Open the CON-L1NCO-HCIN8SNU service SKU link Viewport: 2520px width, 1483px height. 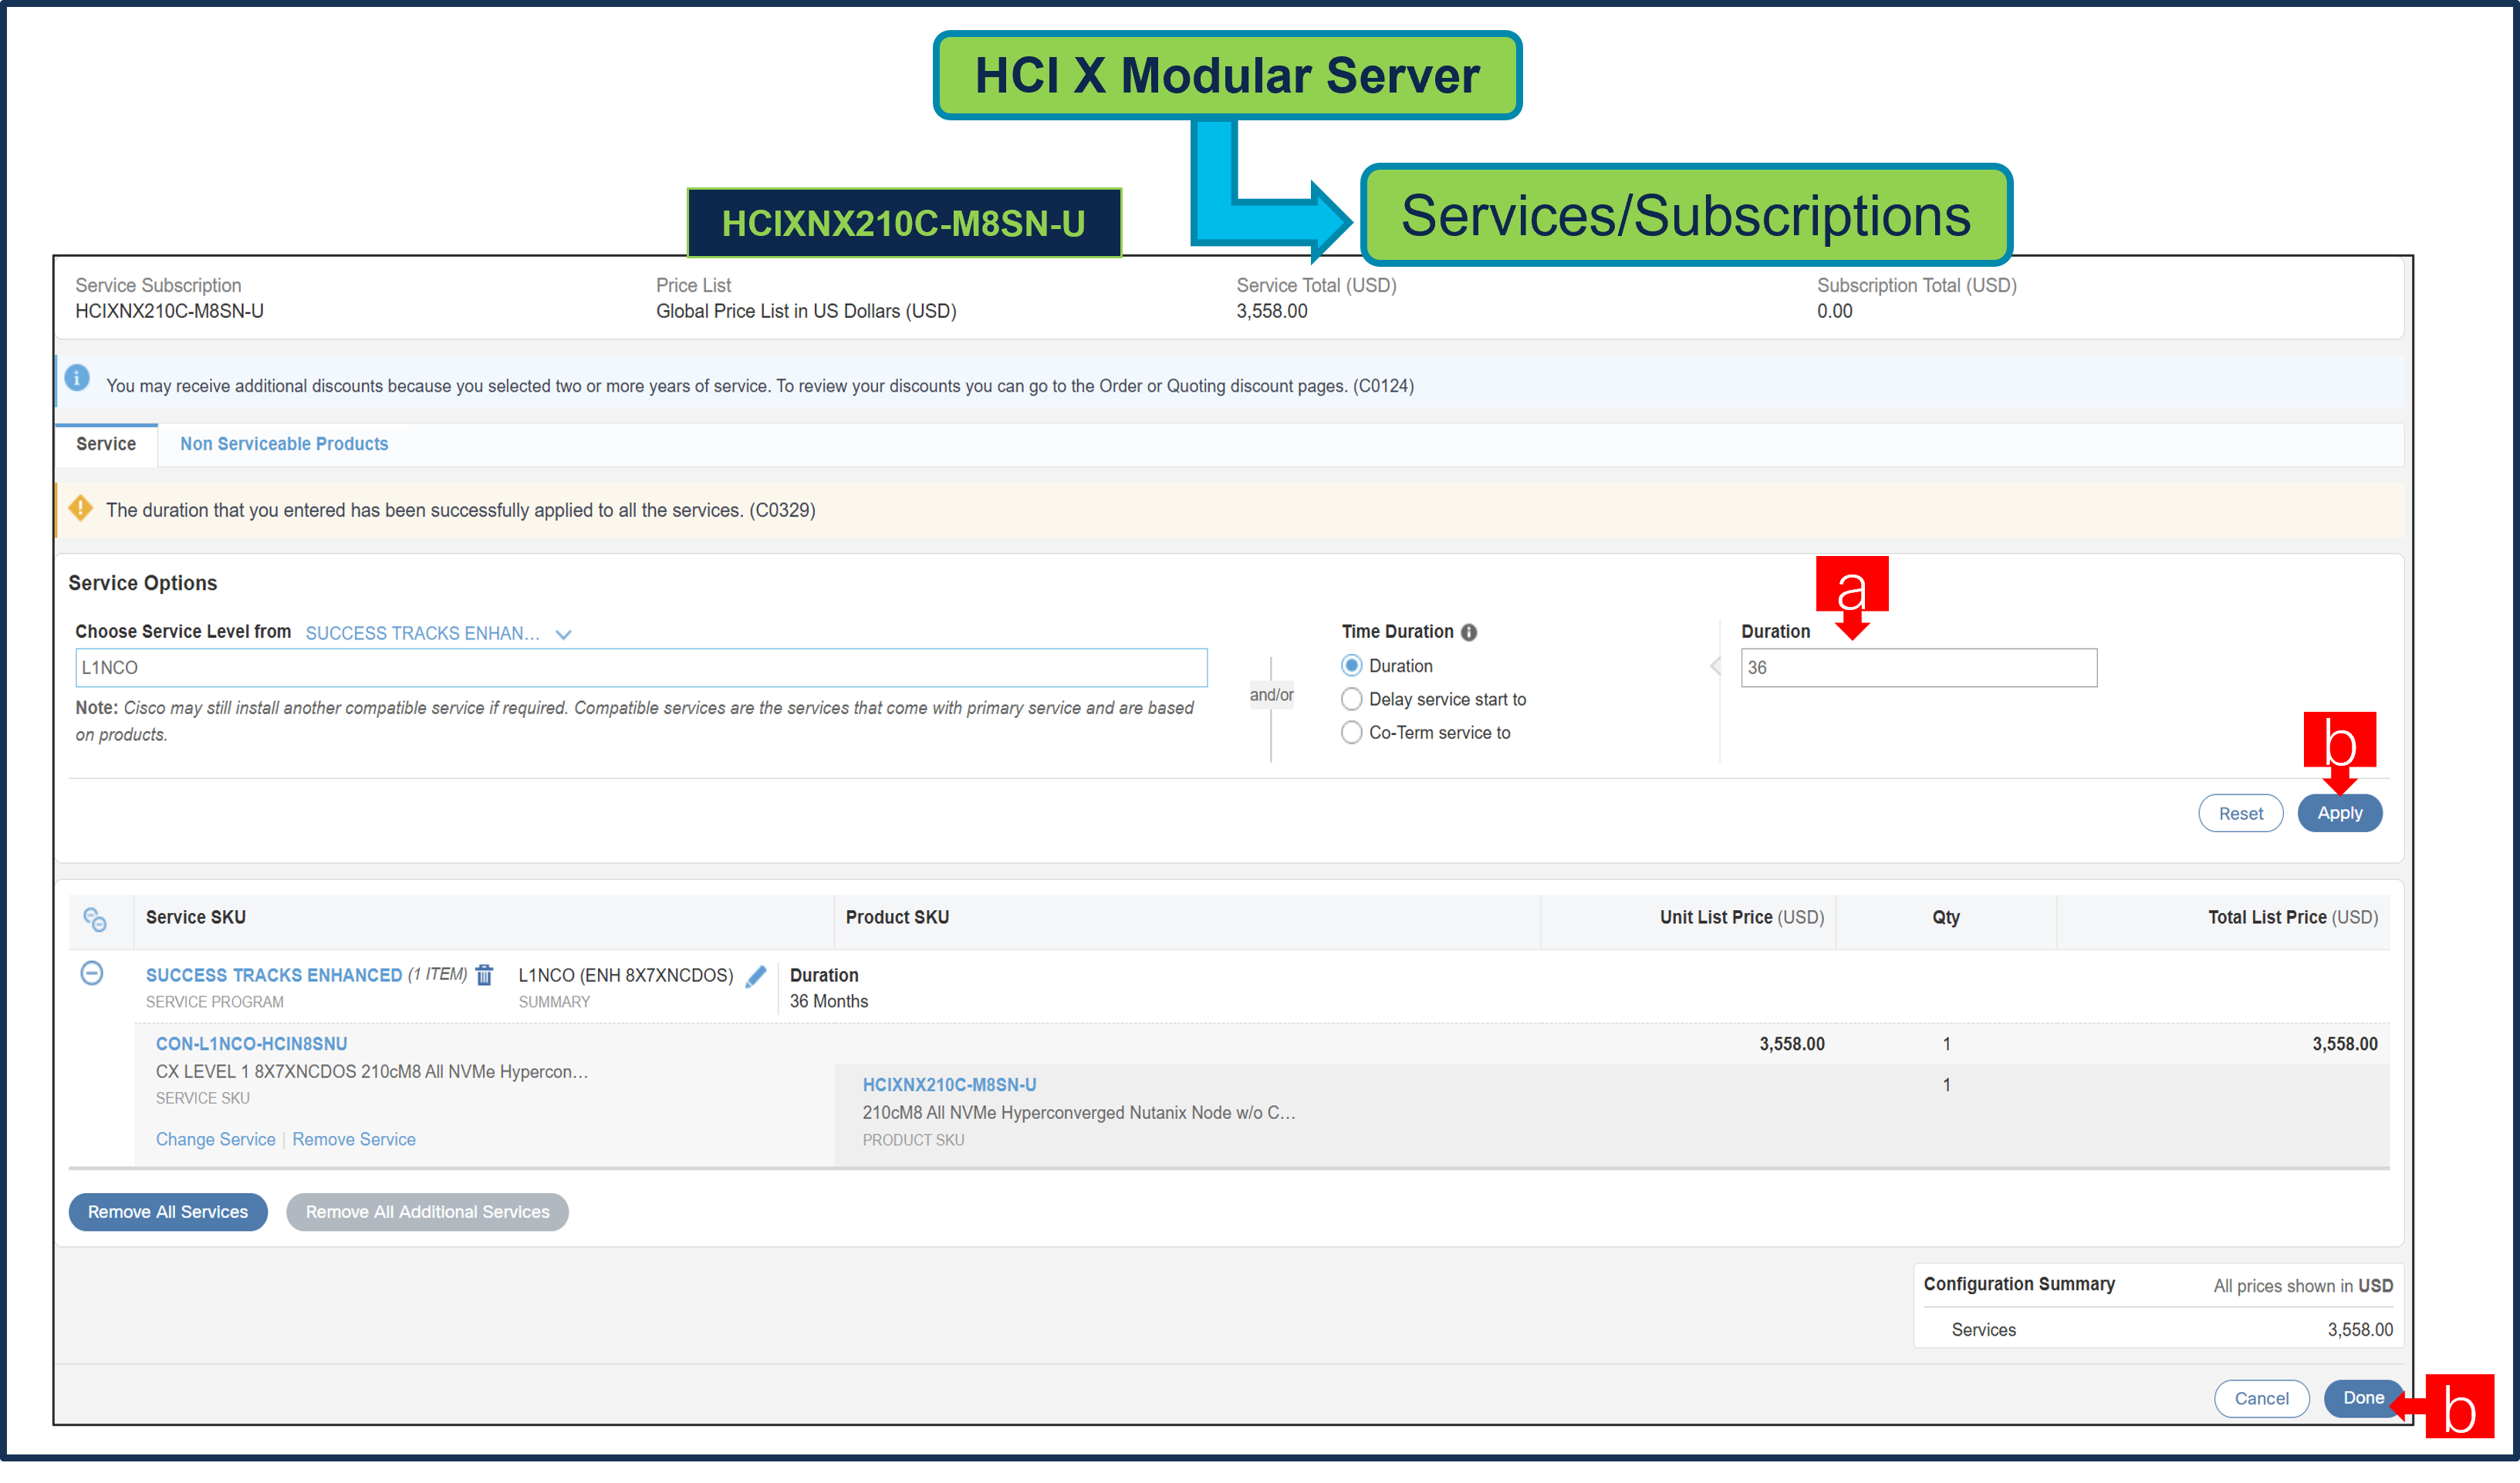pyautogui.click(x=251, y=1043)
